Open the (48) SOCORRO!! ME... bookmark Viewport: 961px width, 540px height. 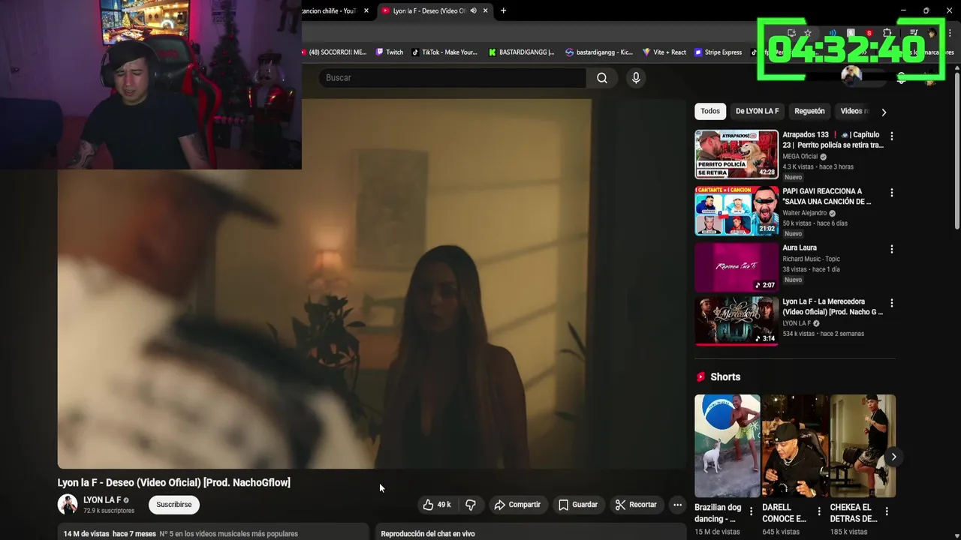pyautogui.click(x=335, y=52)
